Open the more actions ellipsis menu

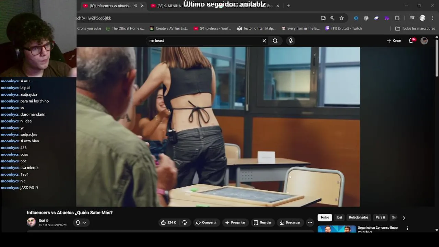coord(310,223)
